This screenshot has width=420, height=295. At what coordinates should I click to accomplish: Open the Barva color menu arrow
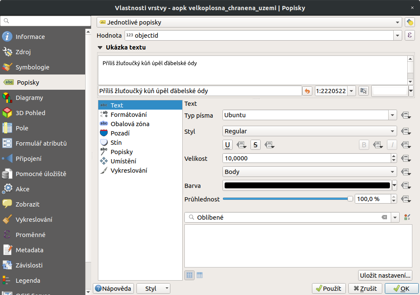[x=394, y=185]
